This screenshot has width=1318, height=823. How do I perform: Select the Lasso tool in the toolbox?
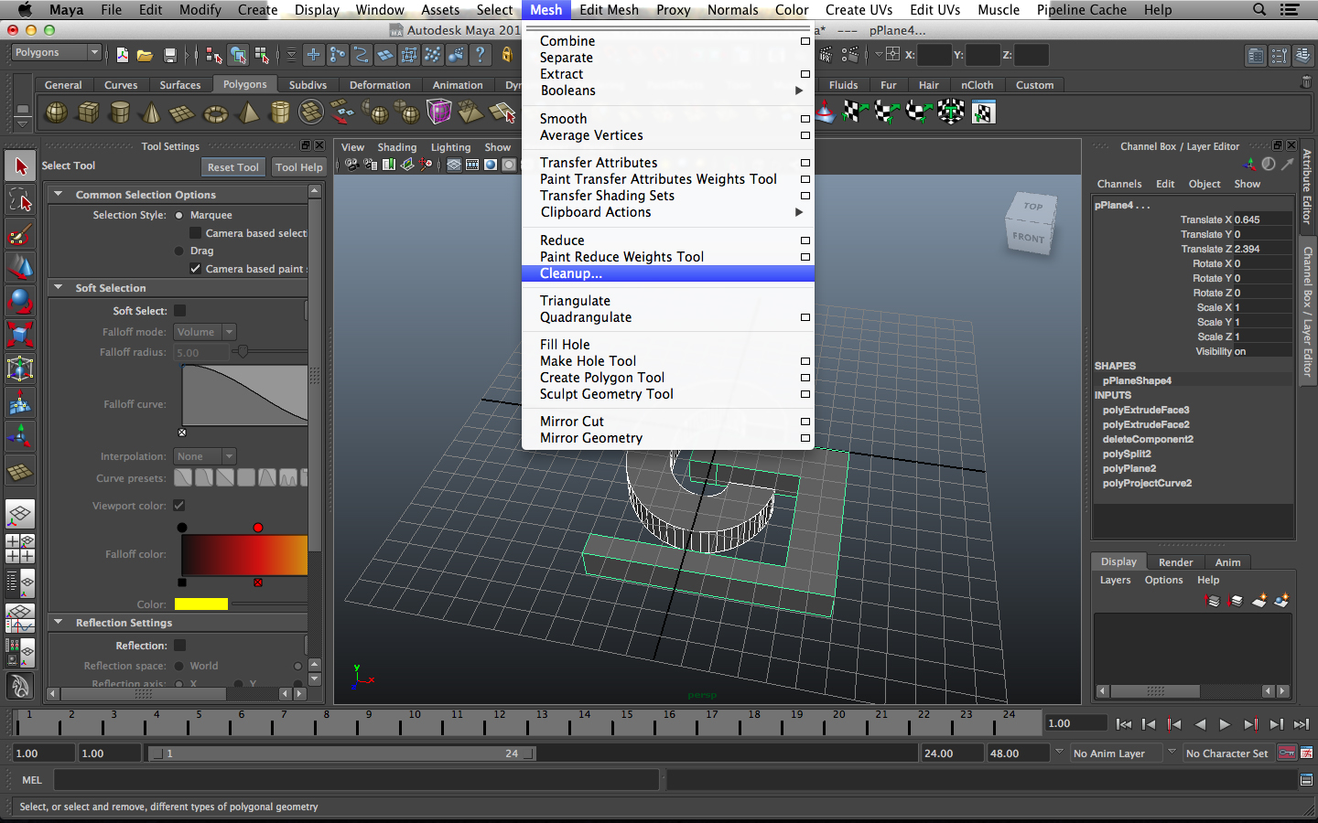pyautogui.click(x=20, y=200)
